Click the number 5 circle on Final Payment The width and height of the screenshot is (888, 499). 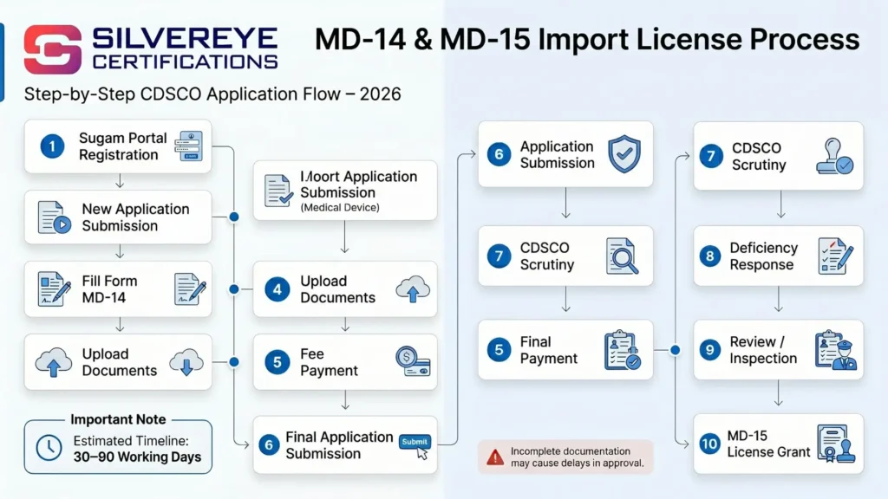click(499, 350)
